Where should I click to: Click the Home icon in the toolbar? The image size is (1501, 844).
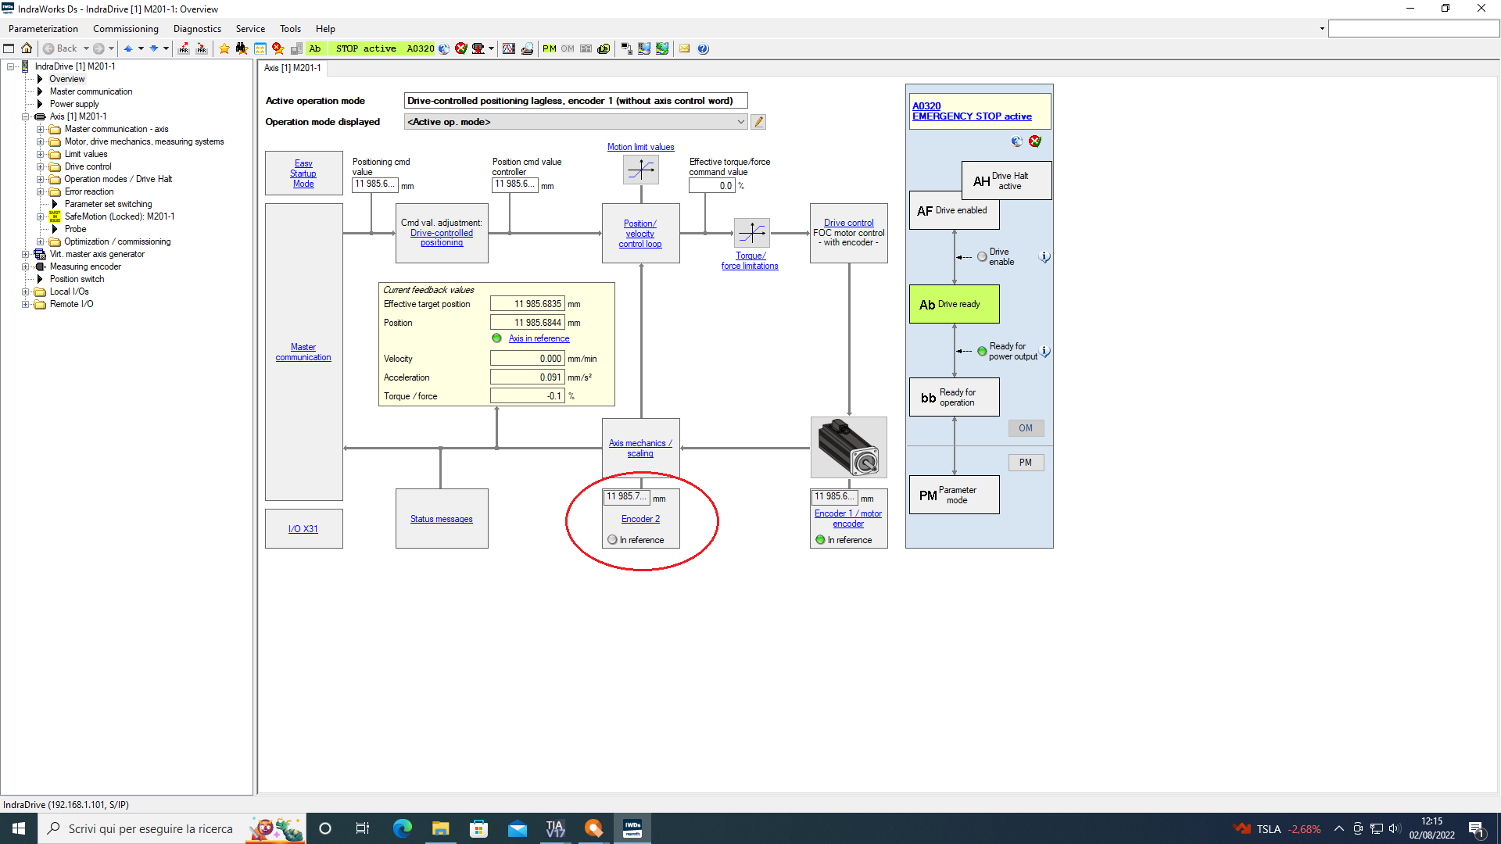click(x=27, y=48)
